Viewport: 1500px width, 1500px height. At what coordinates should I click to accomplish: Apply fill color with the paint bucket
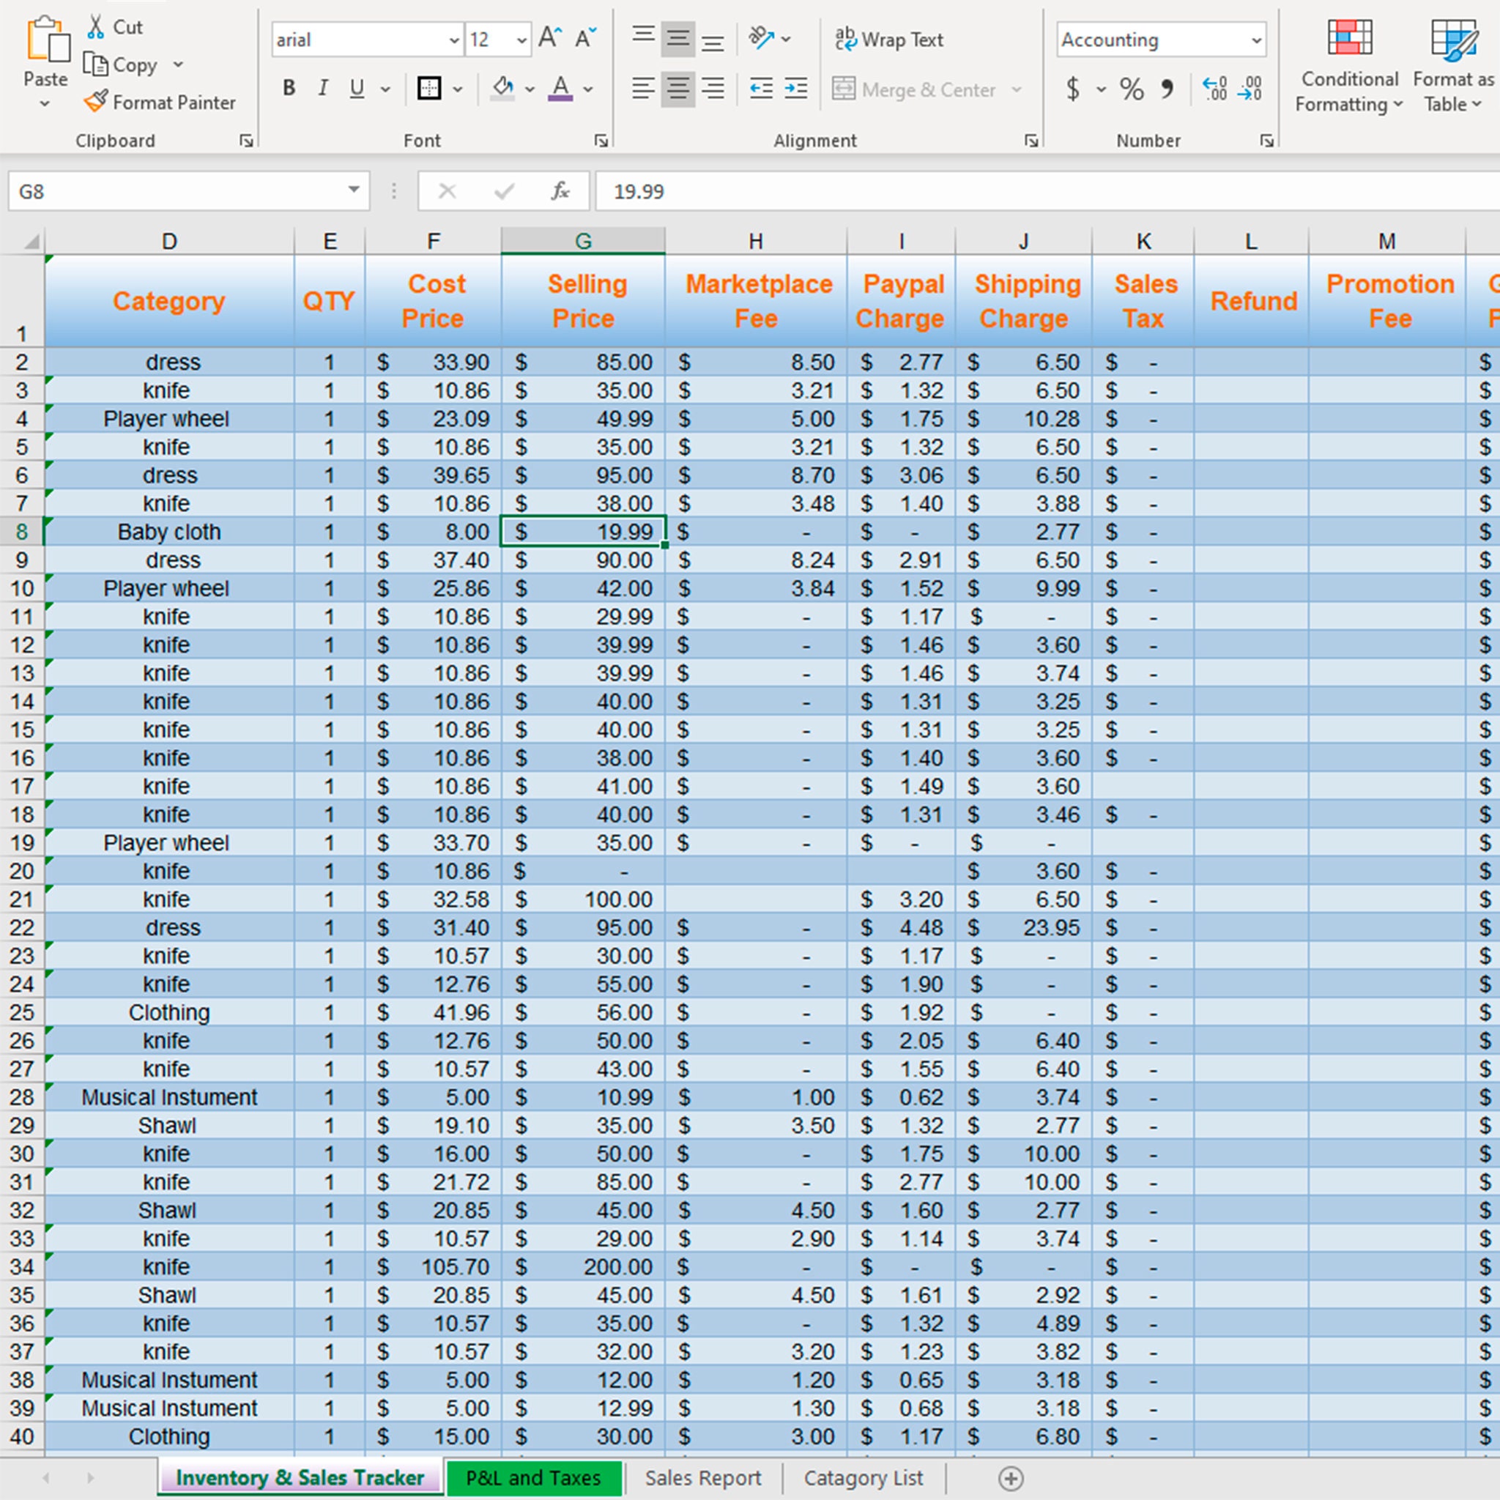tap(503, 89)
